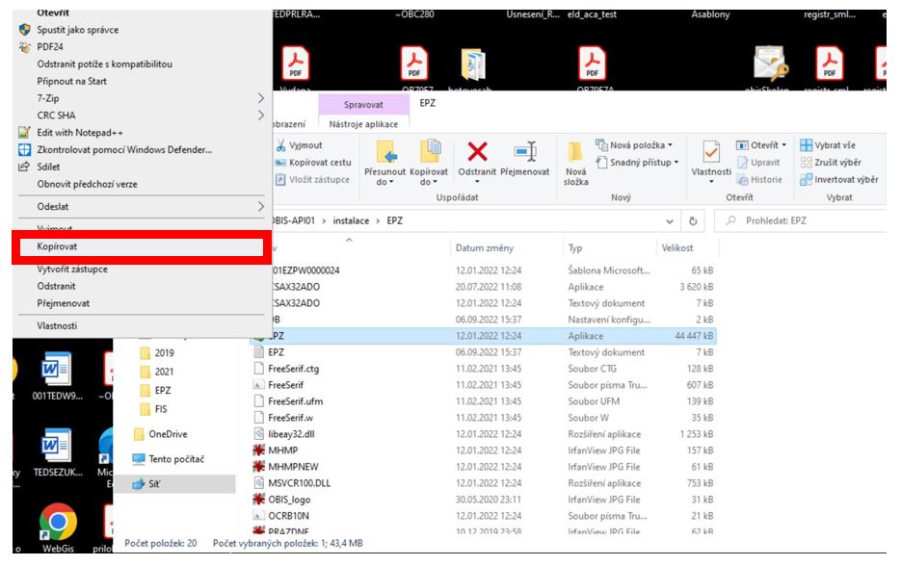
Task: Expand the 7-Zip submenu
Action: pos(139,97)
